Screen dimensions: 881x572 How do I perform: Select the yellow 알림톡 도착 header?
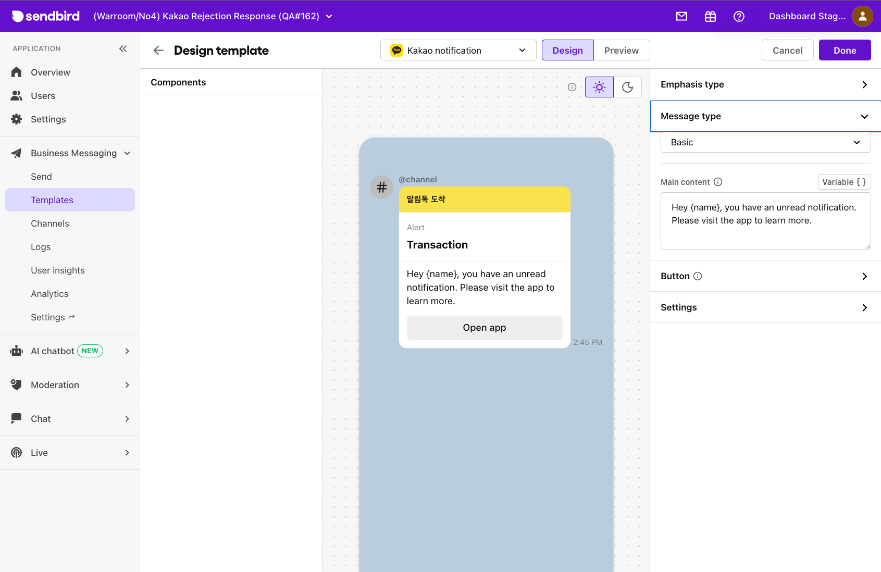(x=485, y=199)
